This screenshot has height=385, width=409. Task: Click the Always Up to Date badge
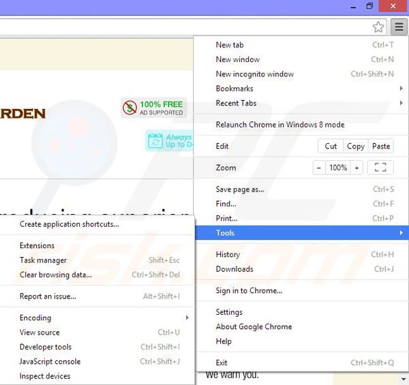[x=169, y=141]
